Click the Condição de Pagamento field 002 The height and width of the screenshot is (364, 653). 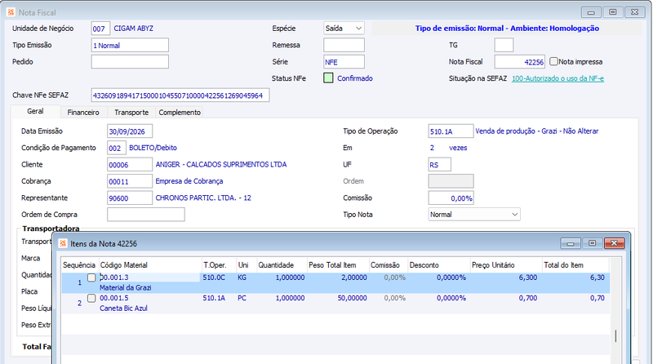point(117,148)
